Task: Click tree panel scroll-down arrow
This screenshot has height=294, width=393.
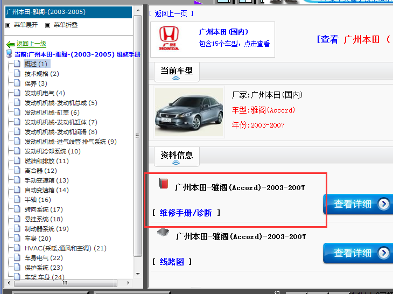Action: pos(138,274)
